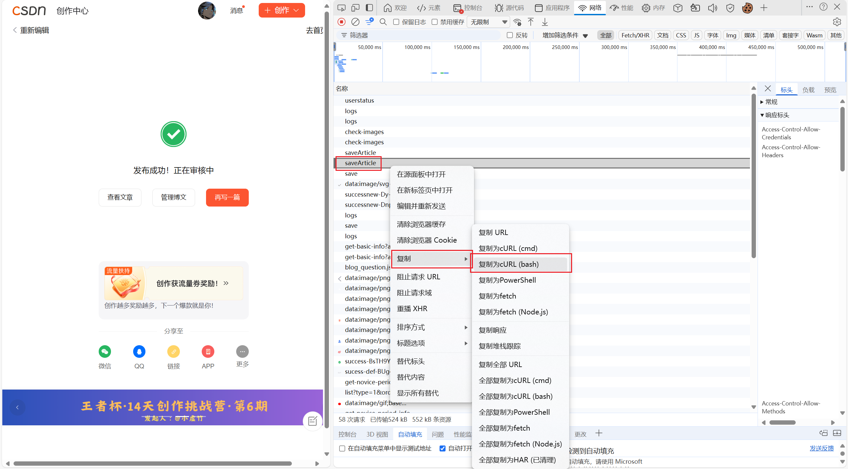Viewport: 848px width, 469px height.
Task: Uncheck the 自动打开 checkbox
Action: 442,448
